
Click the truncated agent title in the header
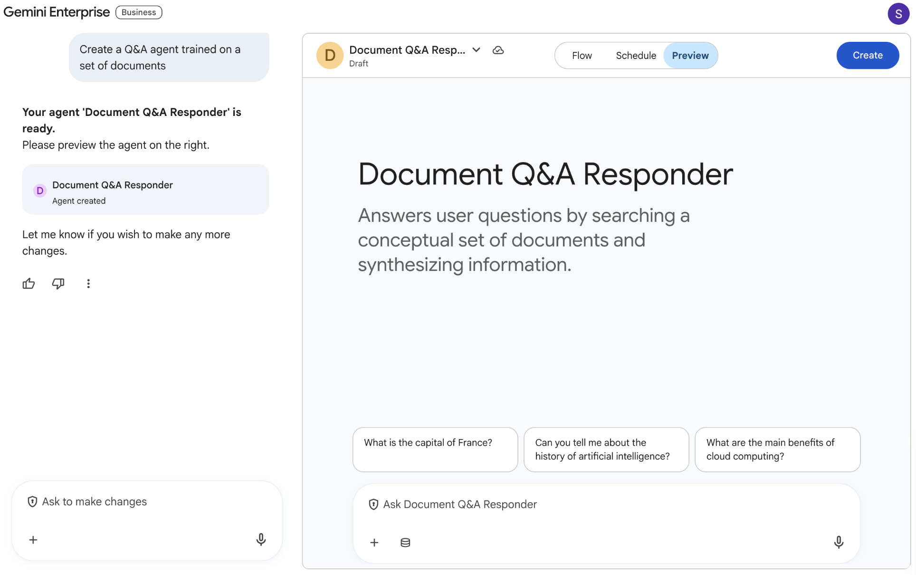coord(407,50)
